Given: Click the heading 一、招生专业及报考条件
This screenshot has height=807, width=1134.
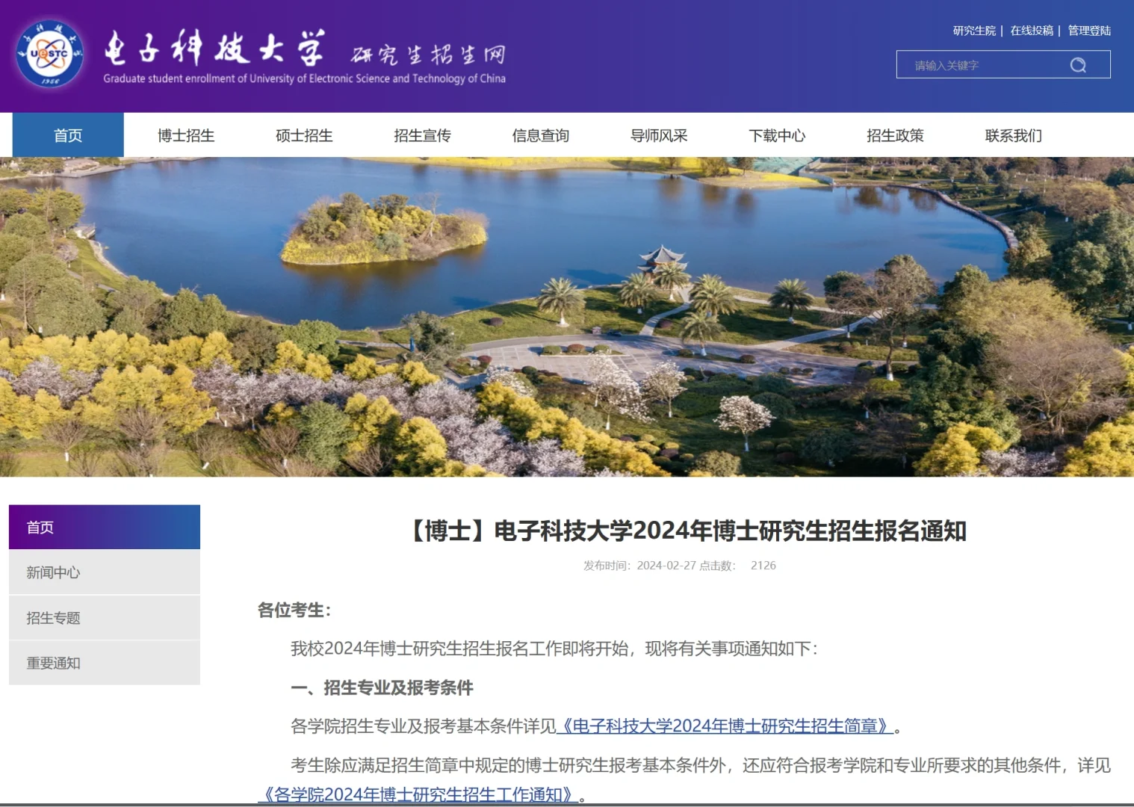Looking at the screenshot, I should click(x=382, y=687).
